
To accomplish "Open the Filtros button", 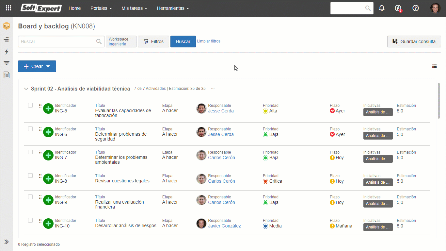I will click(x=153, y=42).
